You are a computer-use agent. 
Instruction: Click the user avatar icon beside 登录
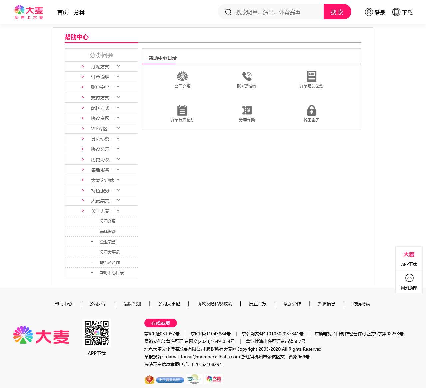tap(369, 12)
